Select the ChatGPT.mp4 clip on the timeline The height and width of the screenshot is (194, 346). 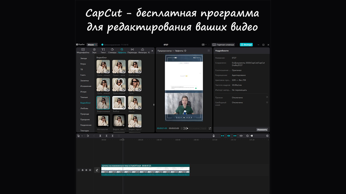coord(145,170)
